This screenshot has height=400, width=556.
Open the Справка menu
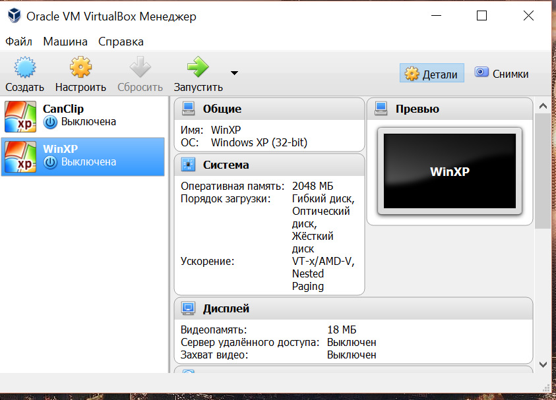tap(121, 42)
